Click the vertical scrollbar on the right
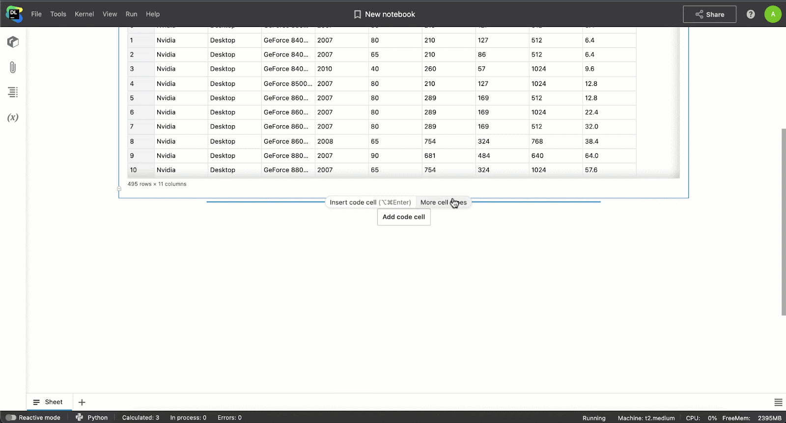The height and width of the screenshot is (423, 786). tap(784, 221)
